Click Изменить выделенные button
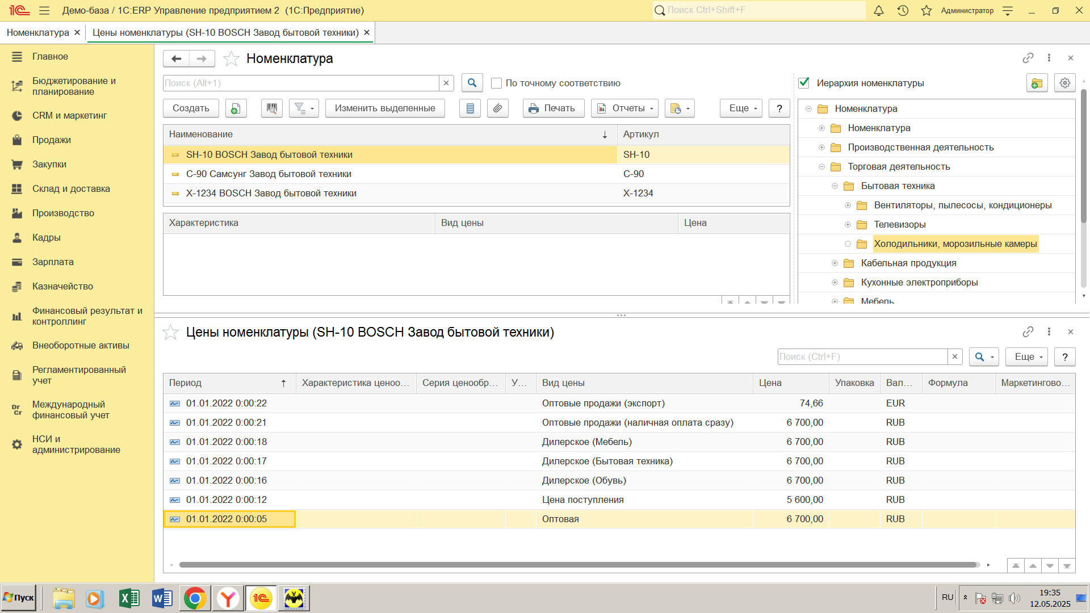This screenshot has width=1090, height=613. click(x=385, y=108)
